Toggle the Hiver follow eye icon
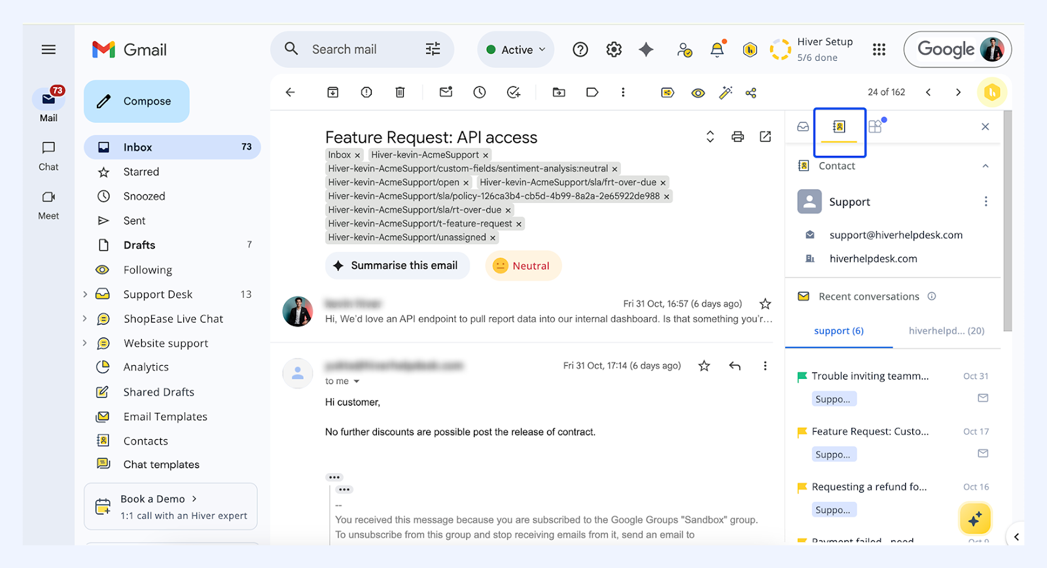Viewport: 1047px width, 568px height. [x=698, y=93]
